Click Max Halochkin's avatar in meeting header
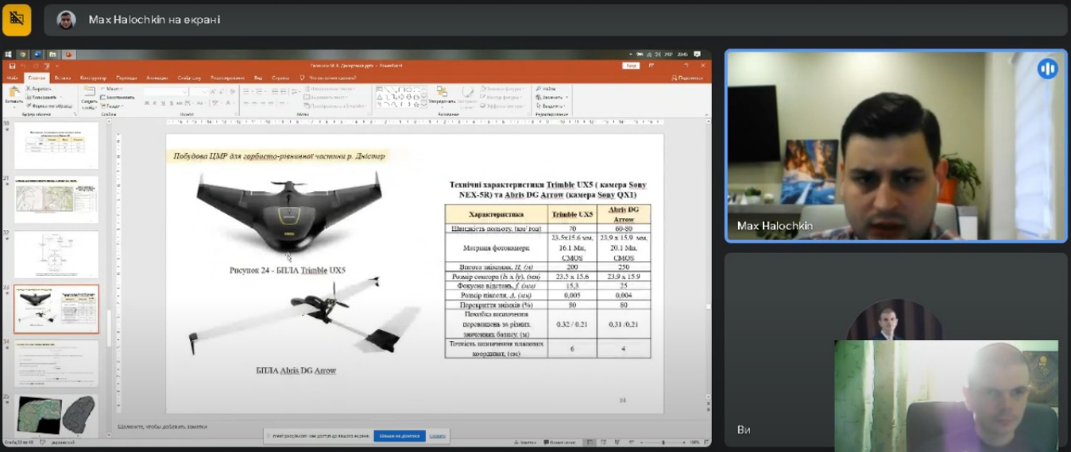Image resolution: width=1071 pixels, height=452 pixels. pyautogui.click(x=67, y=20)
